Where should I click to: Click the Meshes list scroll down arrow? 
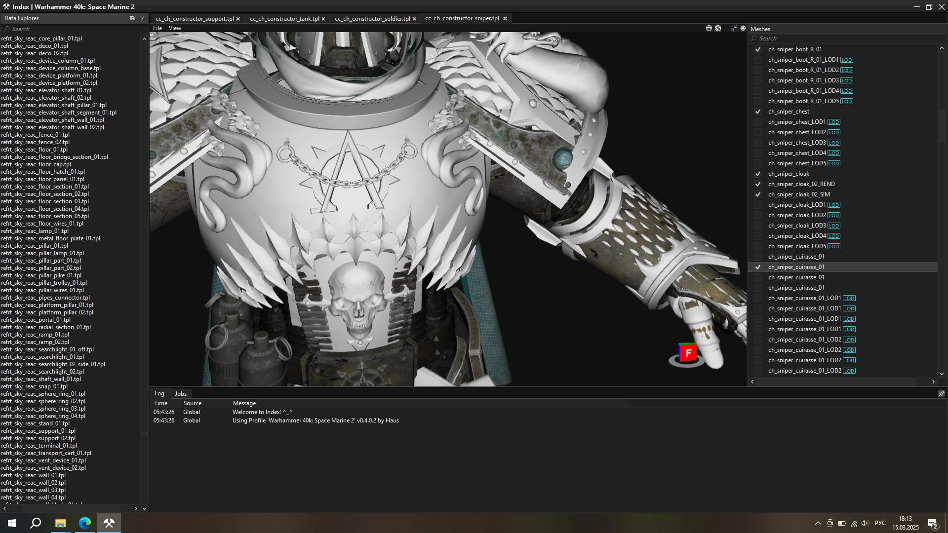click(942, 374)
